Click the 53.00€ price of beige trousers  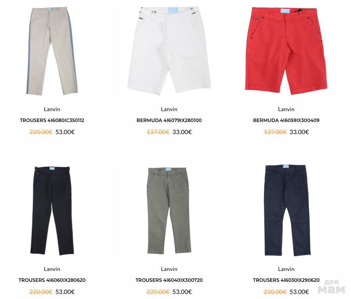(65, 132)
